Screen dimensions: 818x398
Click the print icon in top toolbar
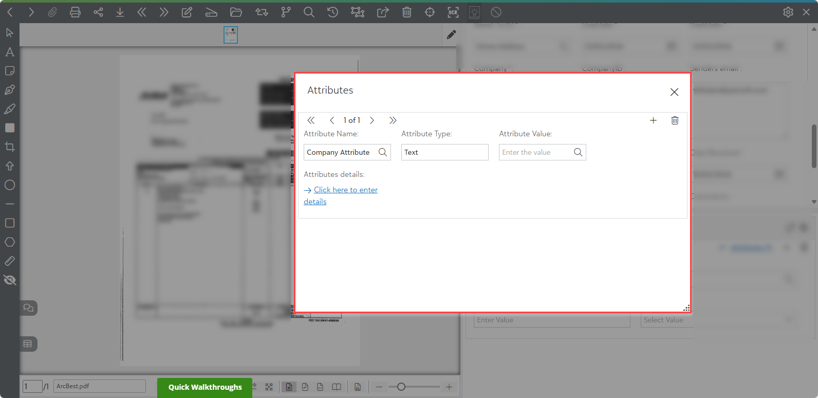75,12
